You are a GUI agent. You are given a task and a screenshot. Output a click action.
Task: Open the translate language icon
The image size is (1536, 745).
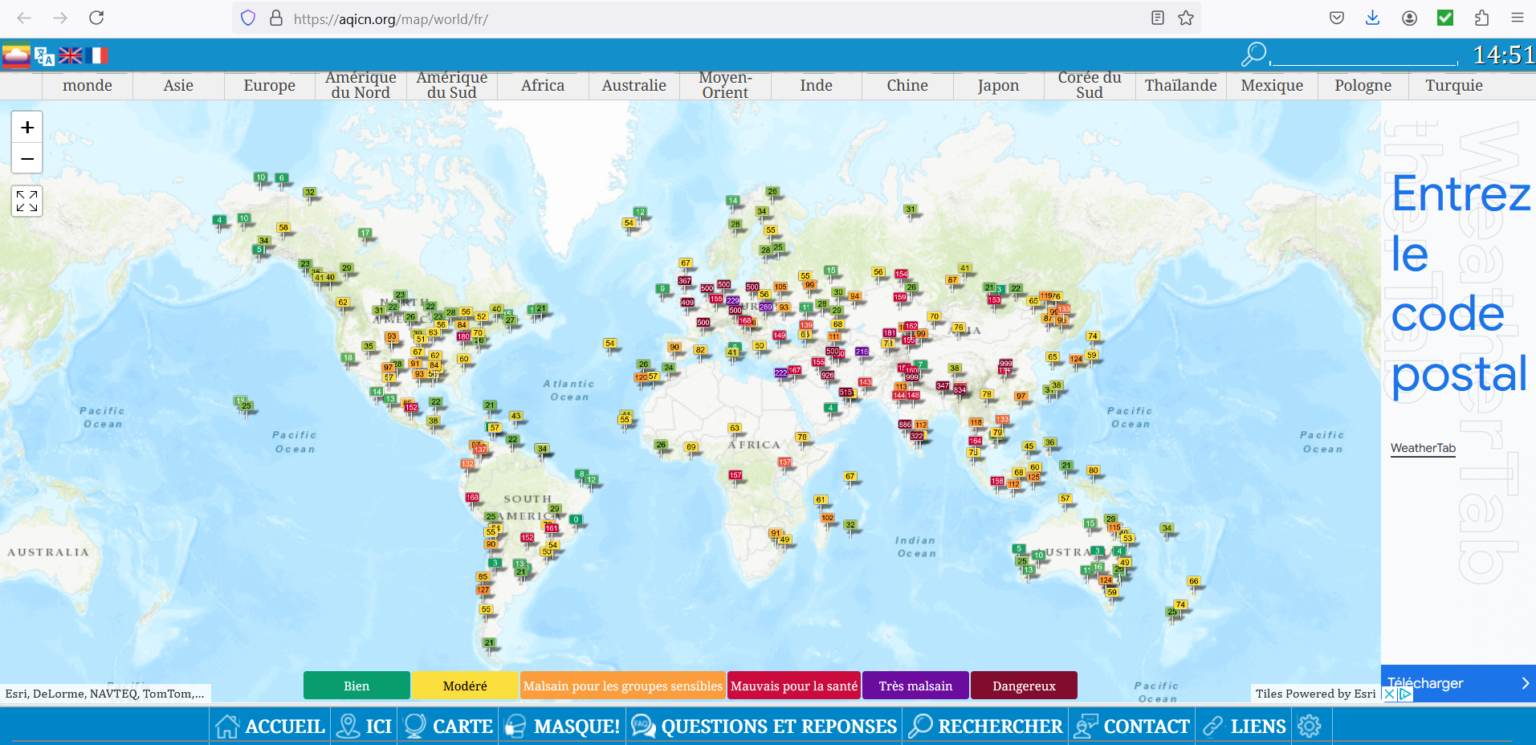[x=44, y=55]
